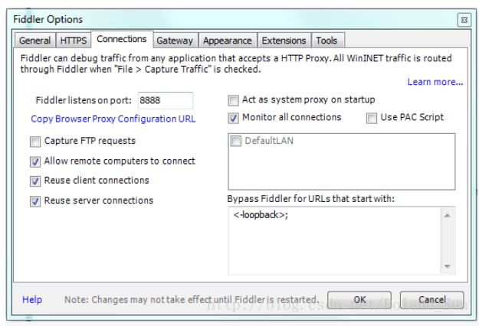Open the HTTPS tab
The image size is (479, 326).
point(74,41)
